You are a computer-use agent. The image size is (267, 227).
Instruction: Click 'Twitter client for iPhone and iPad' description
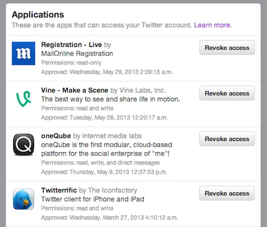point(92,199)
